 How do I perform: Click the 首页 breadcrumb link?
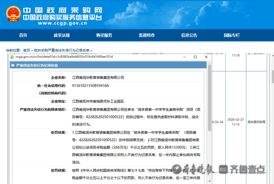[x=26, y=50]
